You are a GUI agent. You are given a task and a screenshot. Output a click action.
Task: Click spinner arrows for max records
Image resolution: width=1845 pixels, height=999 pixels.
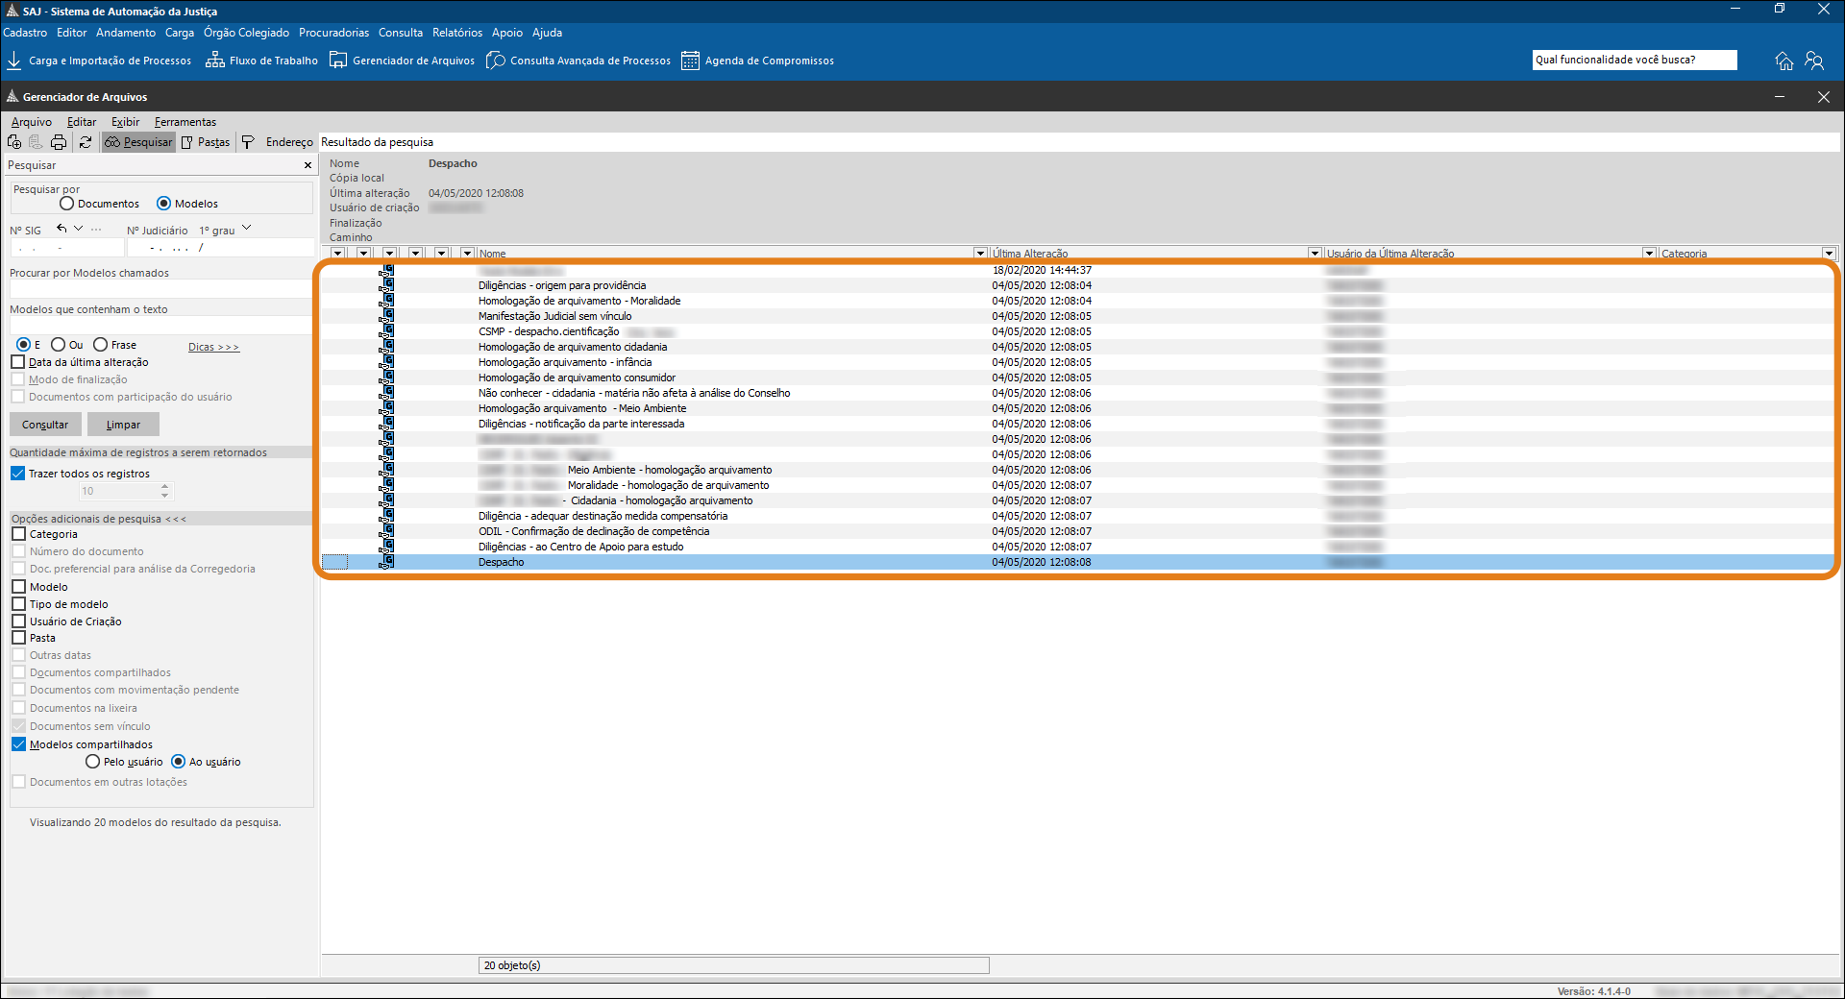[165, 491]
